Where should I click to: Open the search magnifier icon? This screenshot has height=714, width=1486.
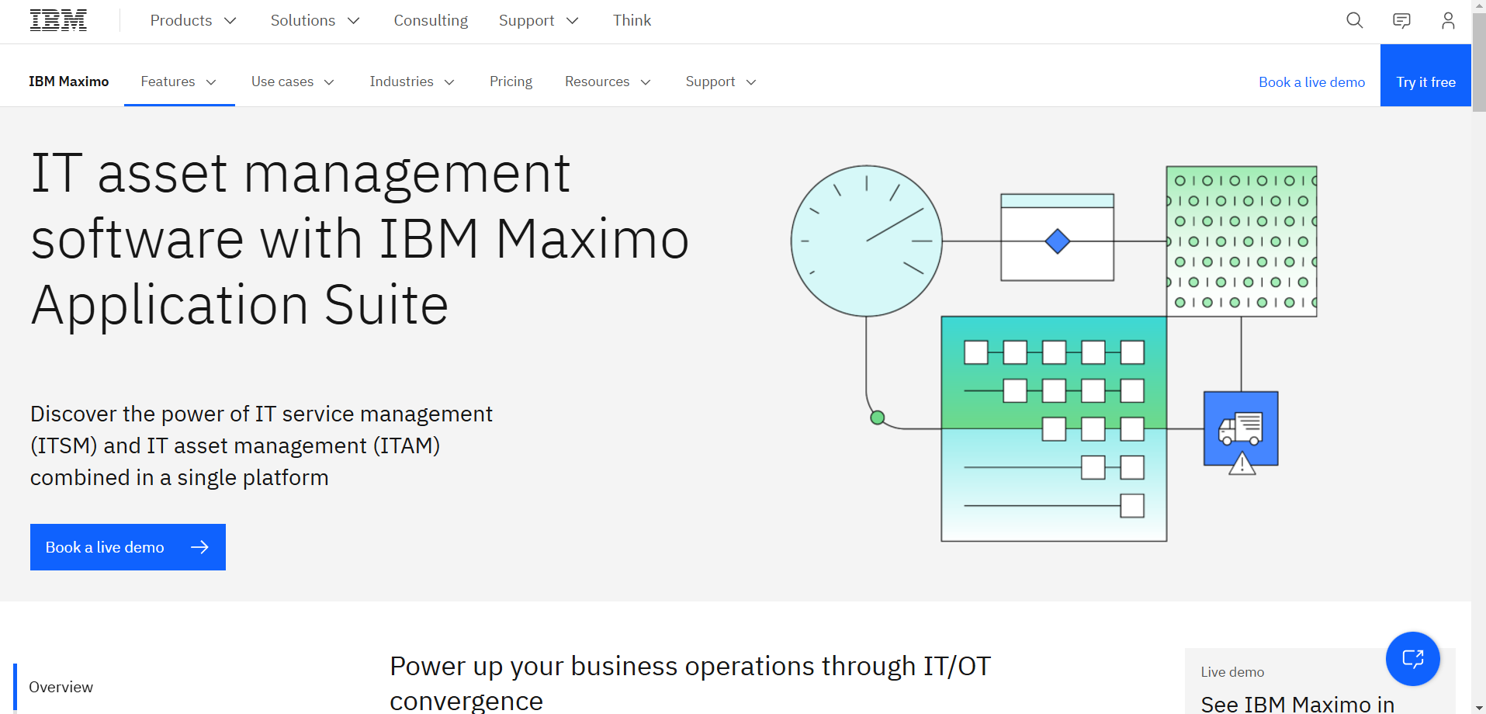1355,20
